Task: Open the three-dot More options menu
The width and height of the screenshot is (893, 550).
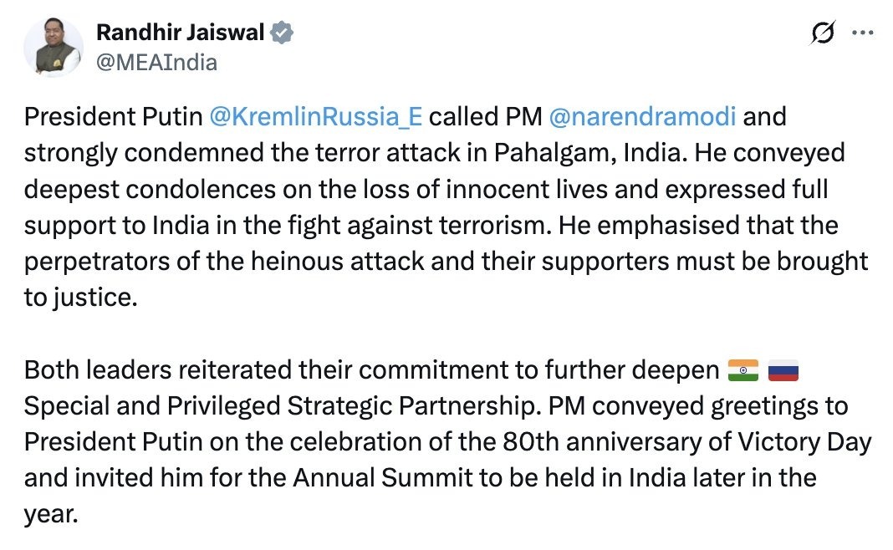Action: pyautogui.click(x=862, y=33)
